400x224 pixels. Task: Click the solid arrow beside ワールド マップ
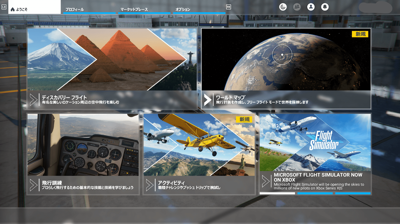coord(208,100)
